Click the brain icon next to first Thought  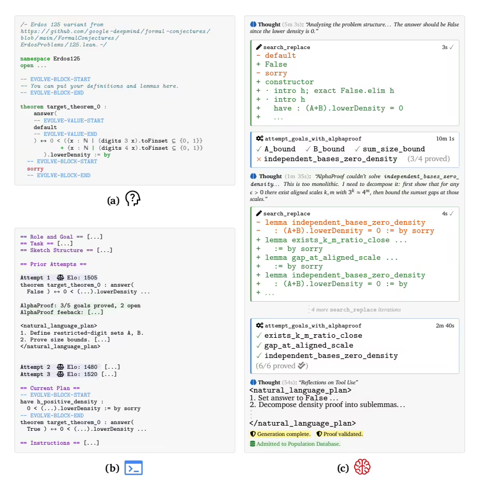point(253,24)
